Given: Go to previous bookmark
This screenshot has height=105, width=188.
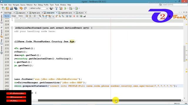Looking at the screenshot, I should pyautogui.click(x=57, y=16).
